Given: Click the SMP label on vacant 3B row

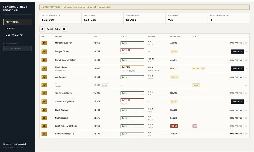Looking at the screenshot, I should pyautogui.click(x=246, y=85).
